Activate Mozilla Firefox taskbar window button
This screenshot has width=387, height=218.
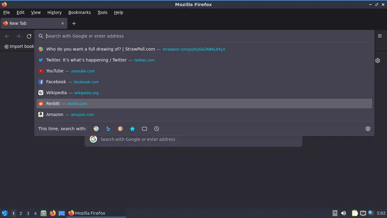pos(96,213)
